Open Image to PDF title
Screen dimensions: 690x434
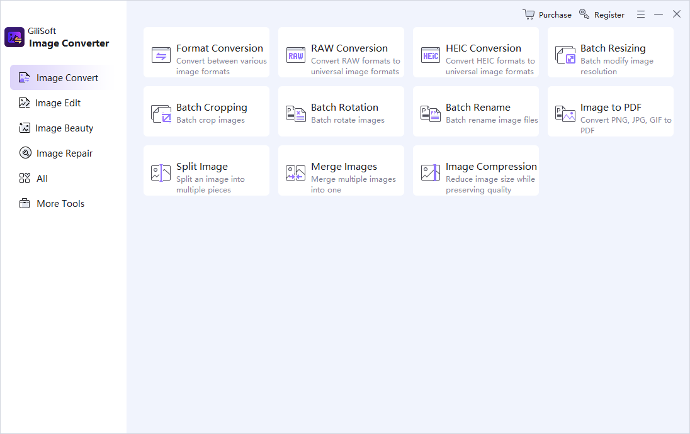pyautogui.click(x=611, y=108)
